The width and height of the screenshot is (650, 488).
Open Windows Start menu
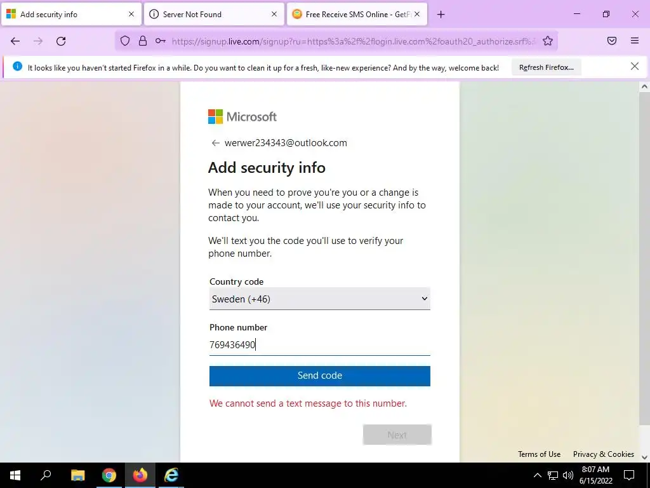point(15,475)
